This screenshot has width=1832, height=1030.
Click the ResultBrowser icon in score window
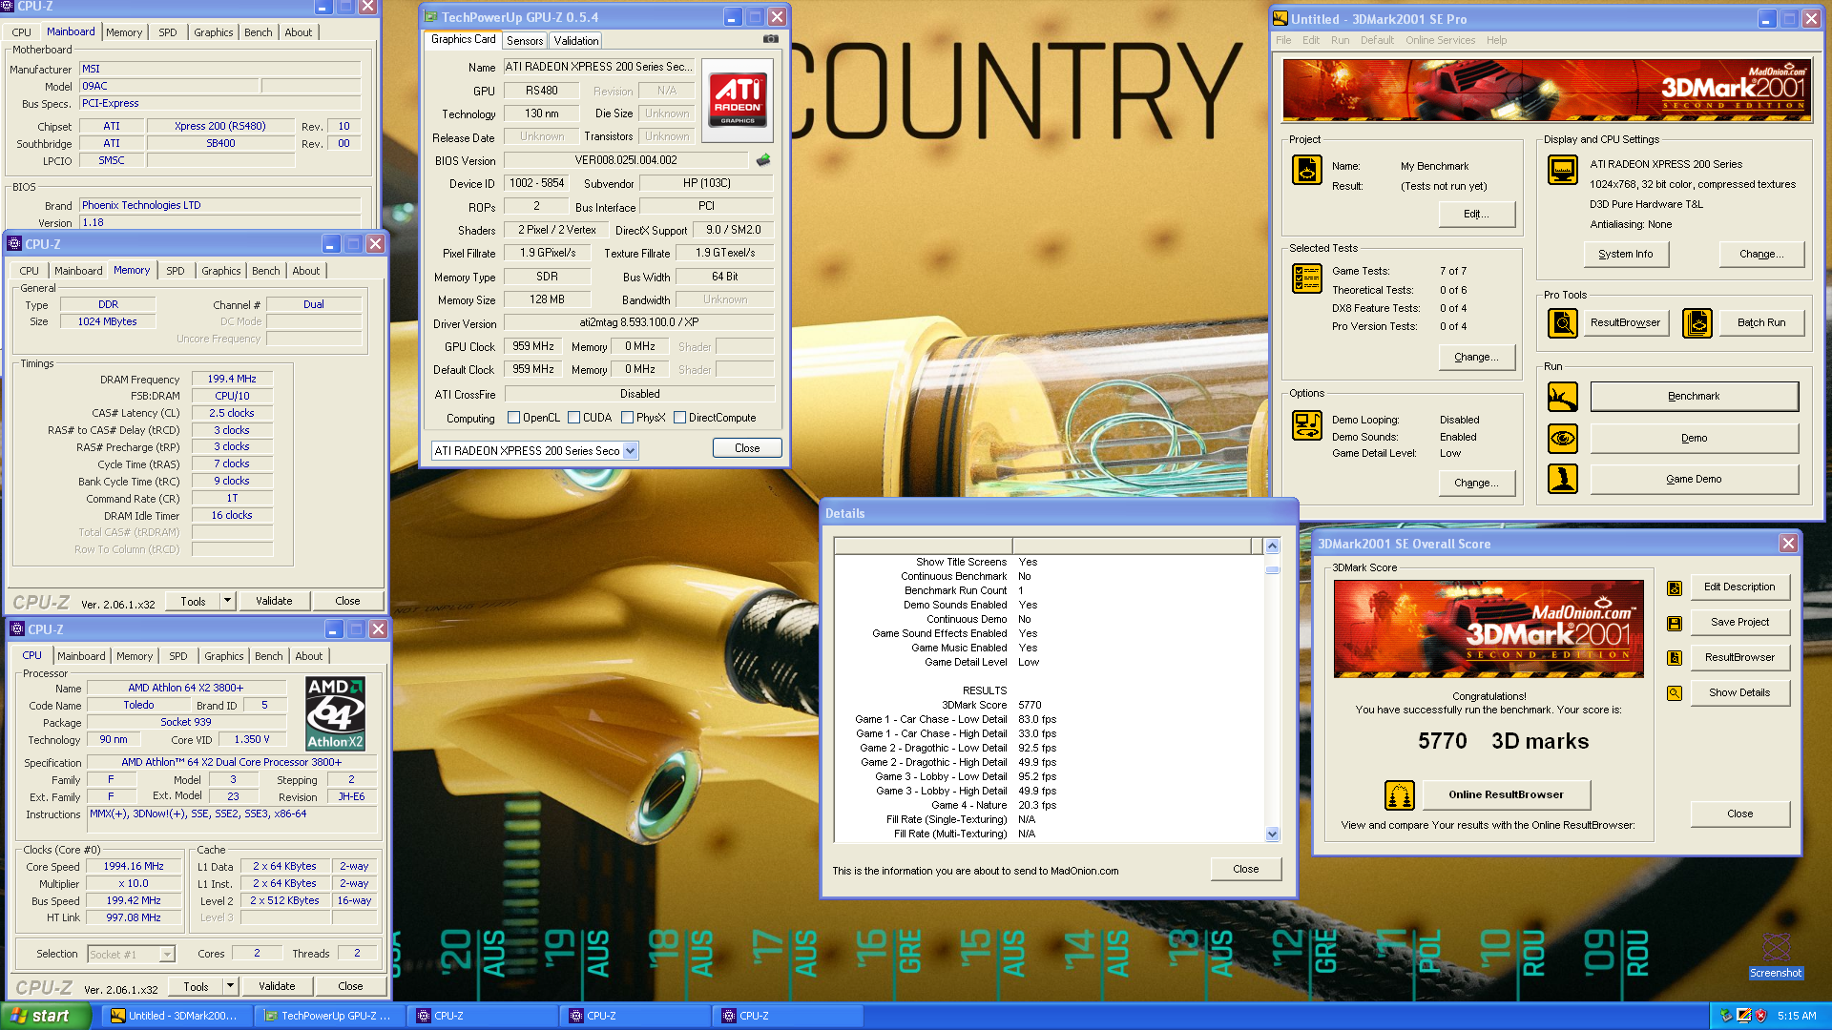click(1674, 658)
